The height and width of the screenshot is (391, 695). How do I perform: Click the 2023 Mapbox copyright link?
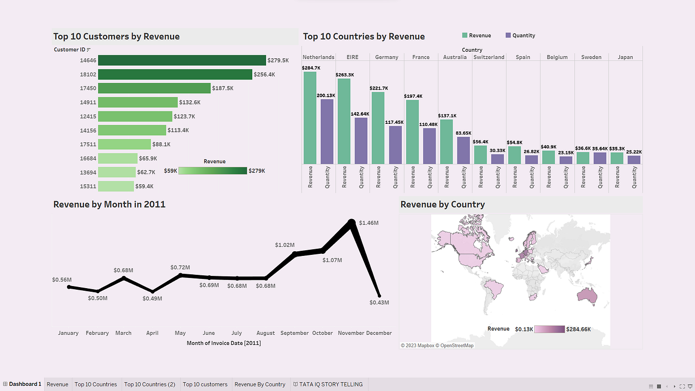tap(417, 345)
